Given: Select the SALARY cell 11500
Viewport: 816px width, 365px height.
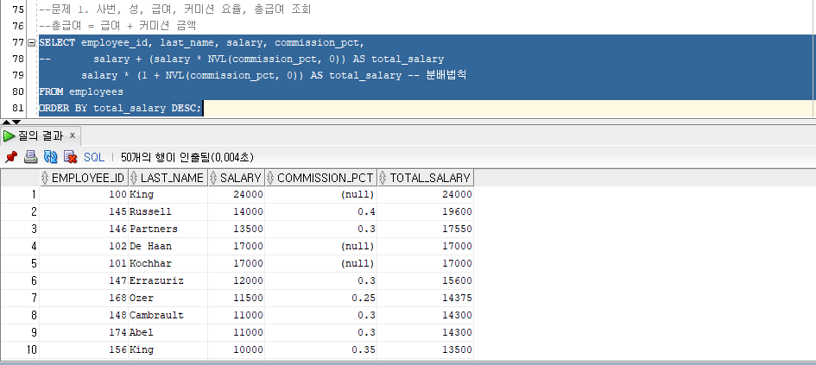Looking at the screenshot, I should 237,298.
